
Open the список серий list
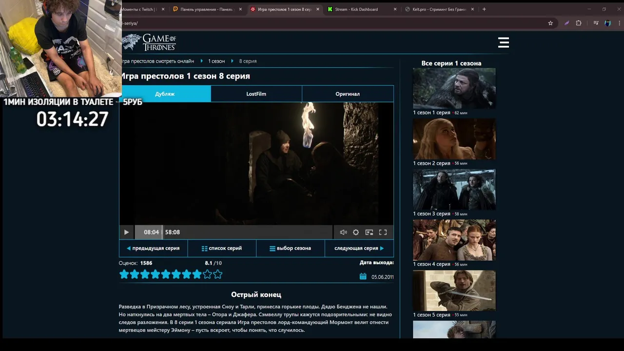click(222, 248)
